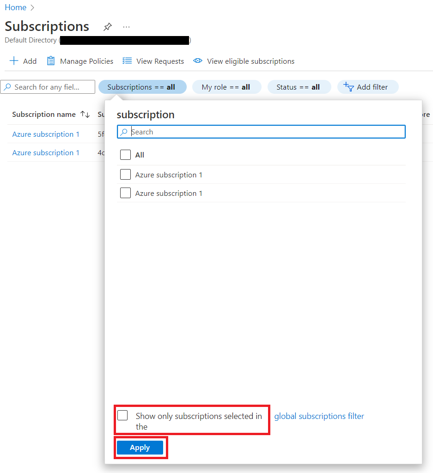433x473 pixels.
Task: Click the ellipsis next to the pin icon
Action: click(126, 27)
